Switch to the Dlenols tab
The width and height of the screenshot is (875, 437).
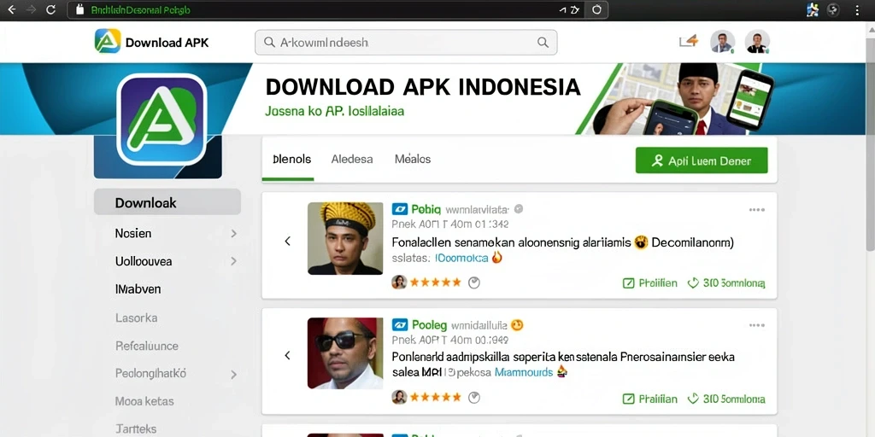tap(292, 159)
